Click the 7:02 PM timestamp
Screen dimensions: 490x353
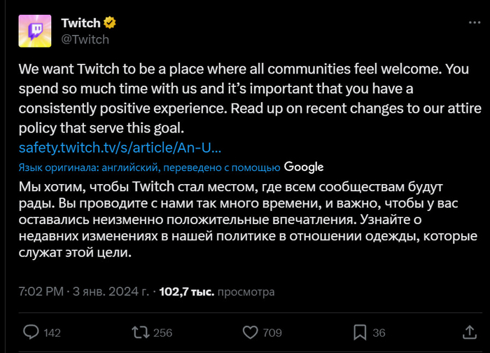pyautogui.click(x=42, y=291)
